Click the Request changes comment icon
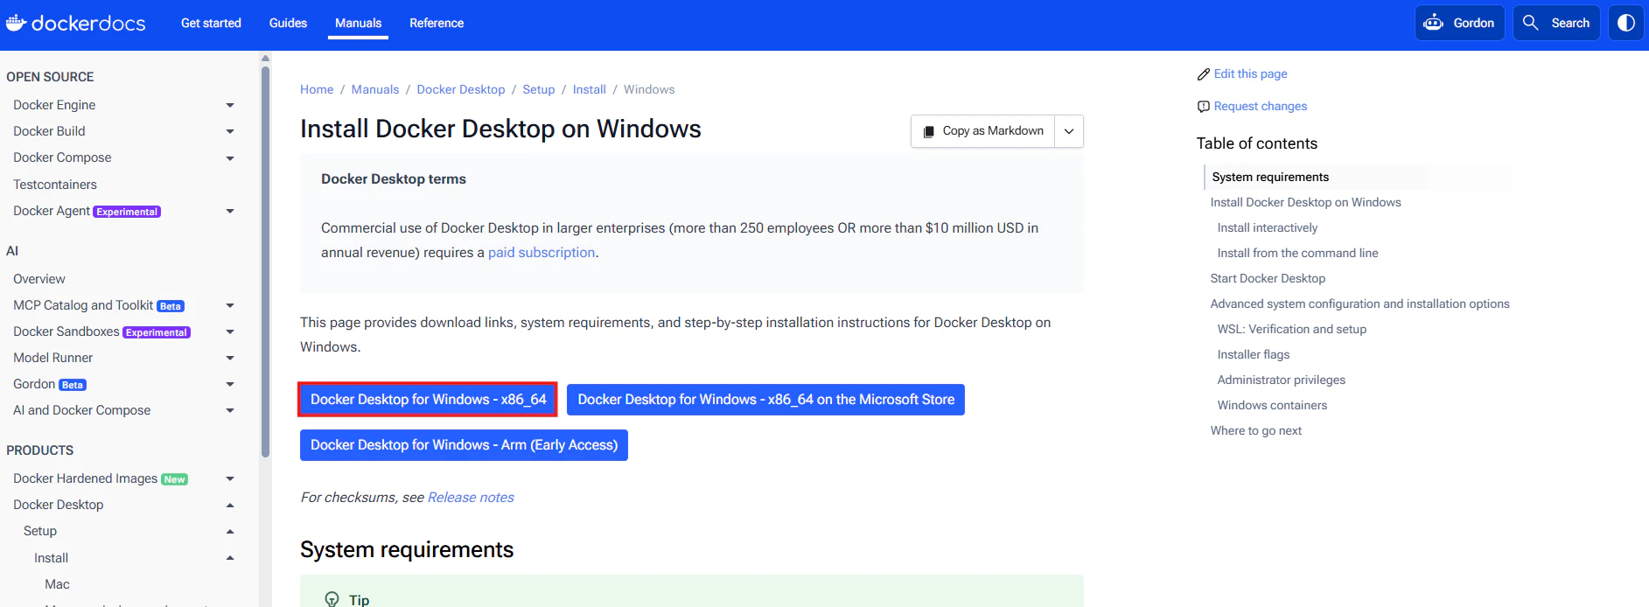This screenshot has width=1649, height=607. (x=1204, y=107)
